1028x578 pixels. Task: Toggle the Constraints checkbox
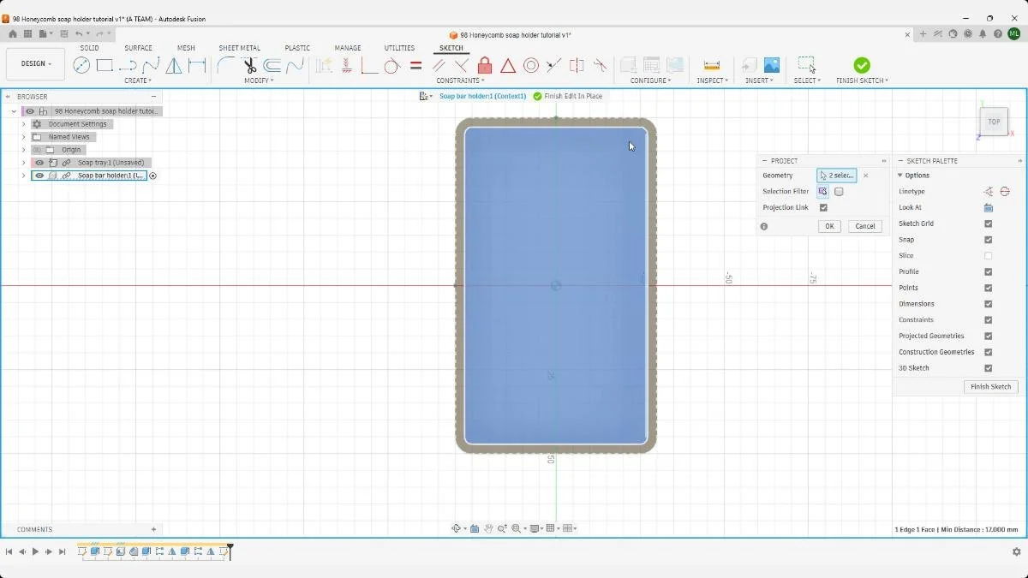[988, 319]
